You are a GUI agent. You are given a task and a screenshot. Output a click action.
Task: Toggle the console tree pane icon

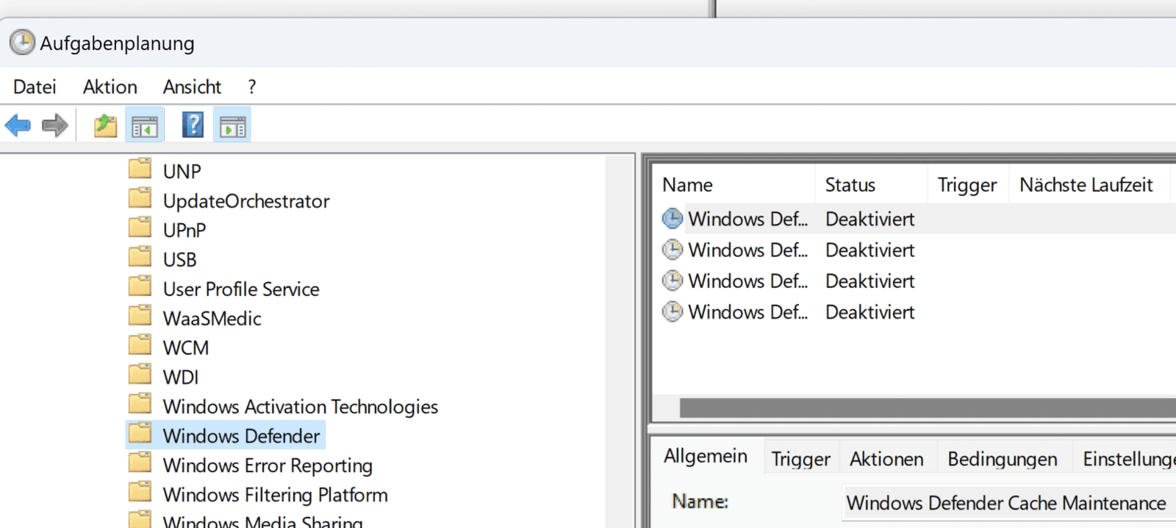(x=145, y=126)
